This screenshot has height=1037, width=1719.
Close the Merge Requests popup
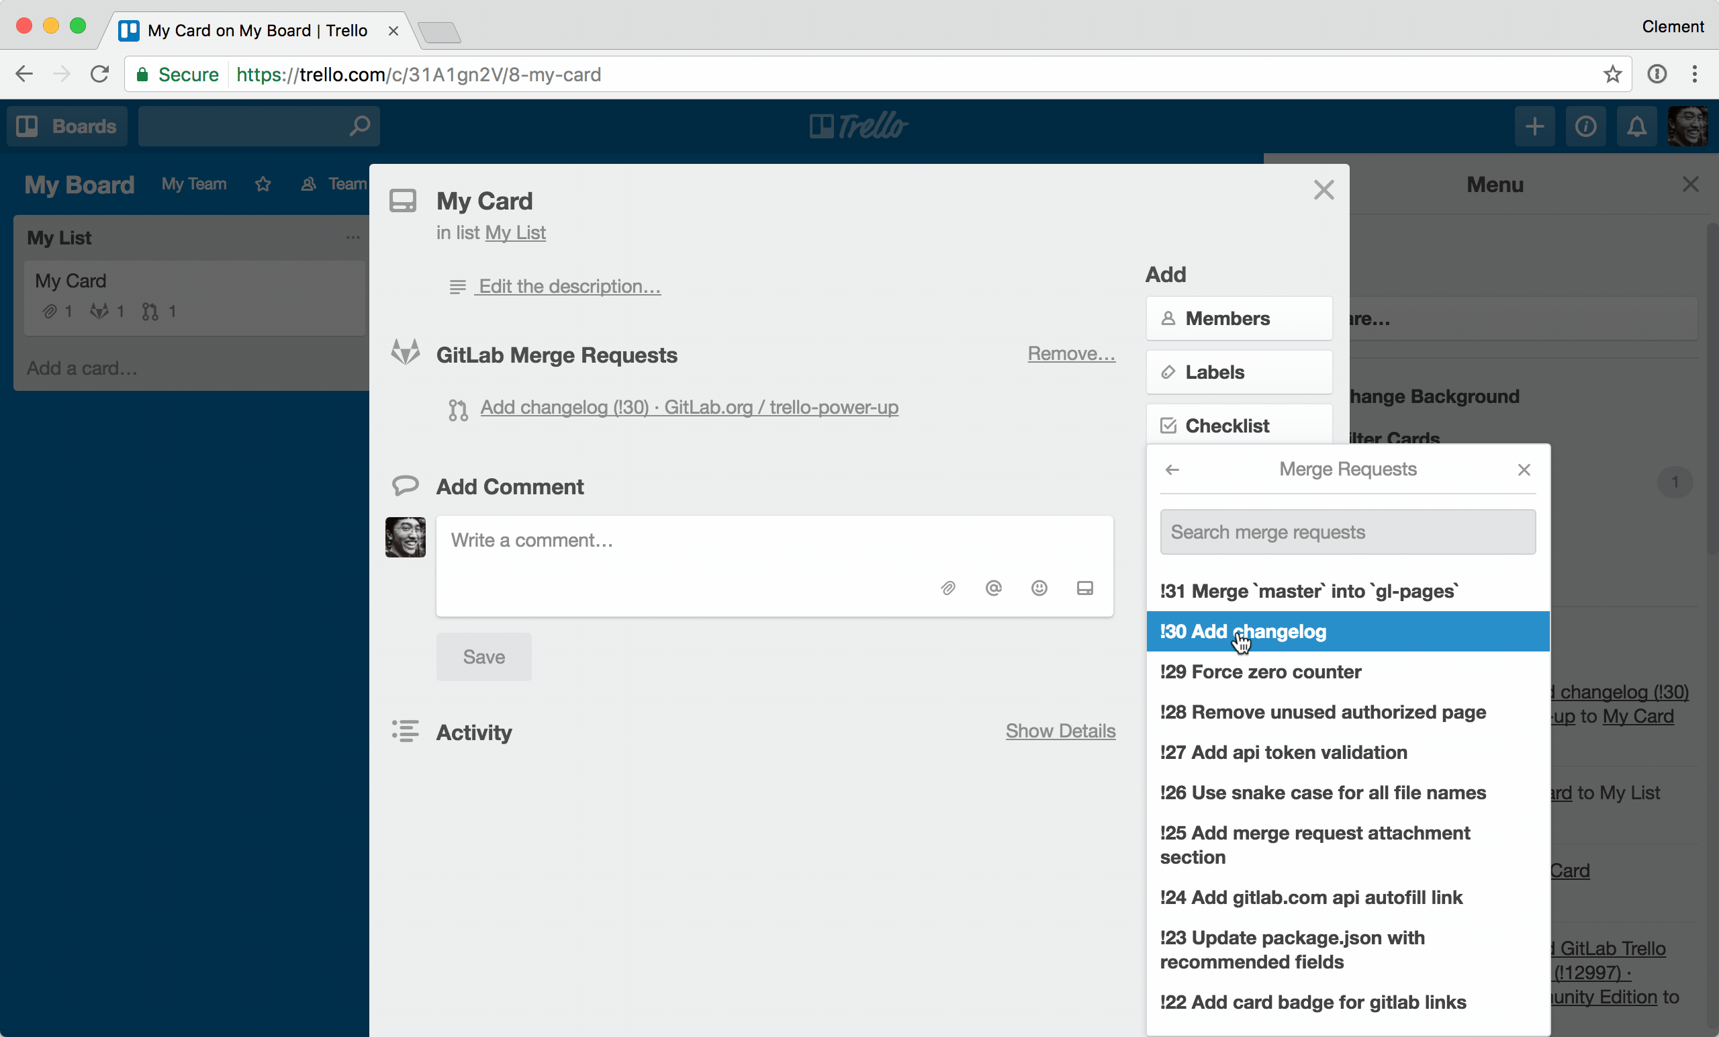point(1524,469)
